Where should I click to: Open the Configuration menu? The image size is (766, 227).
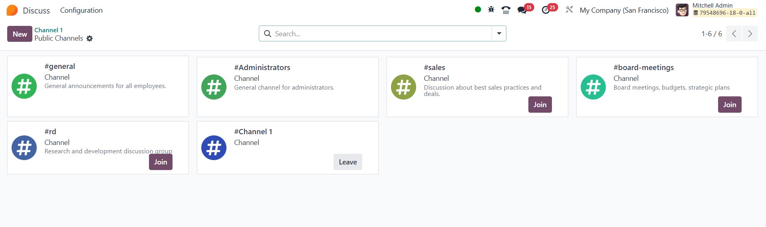pos(81,10)
